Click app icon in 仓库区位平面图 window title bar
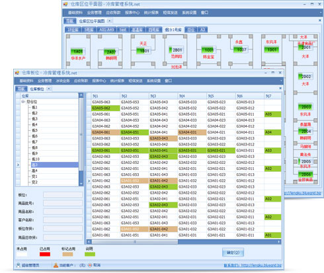 click(x=65, y=4)
